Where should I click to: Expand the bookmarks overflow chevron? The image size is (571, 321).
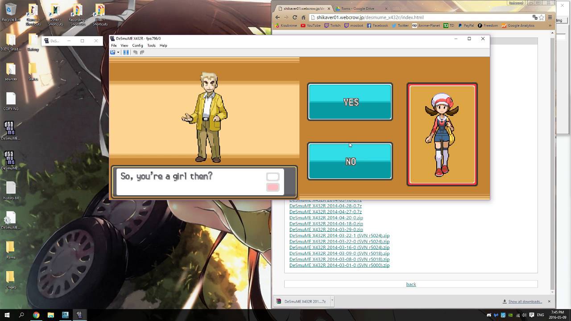coord(550,25)
